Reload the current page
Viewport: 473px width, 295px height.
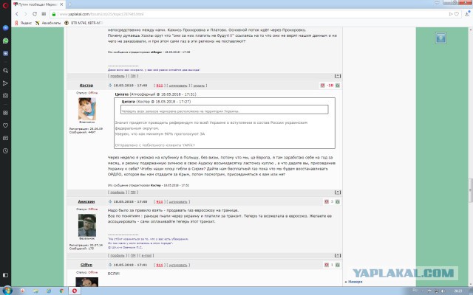(x=35, y=14)
